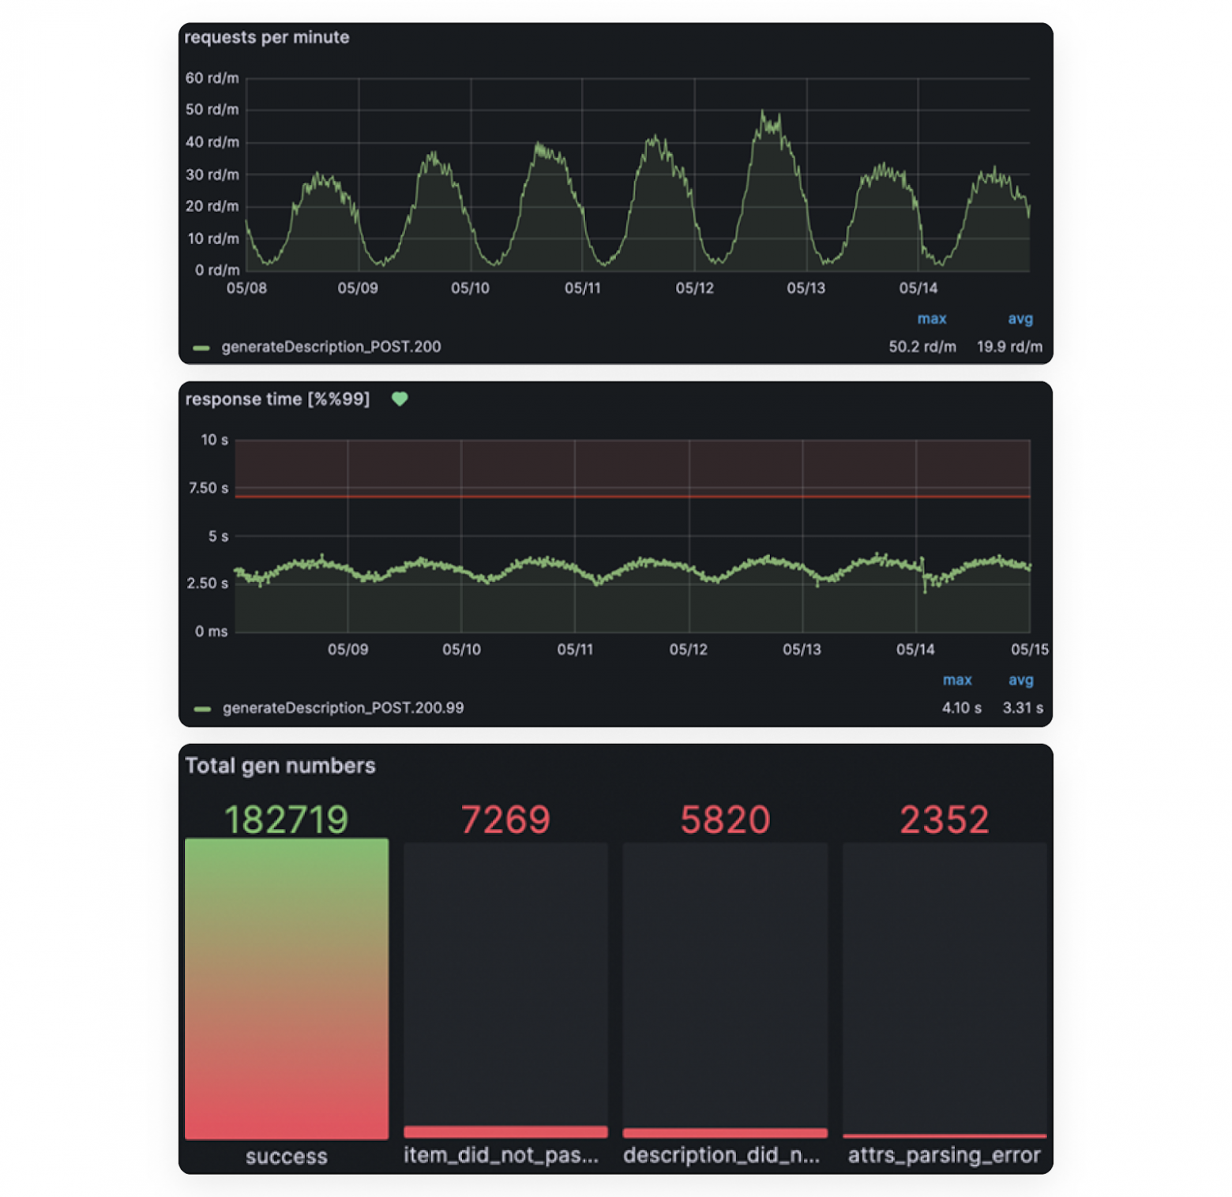Click the item_did_not_pas... red bar
Viewport: 1232px width, 1197px height.
point(505,1132)
